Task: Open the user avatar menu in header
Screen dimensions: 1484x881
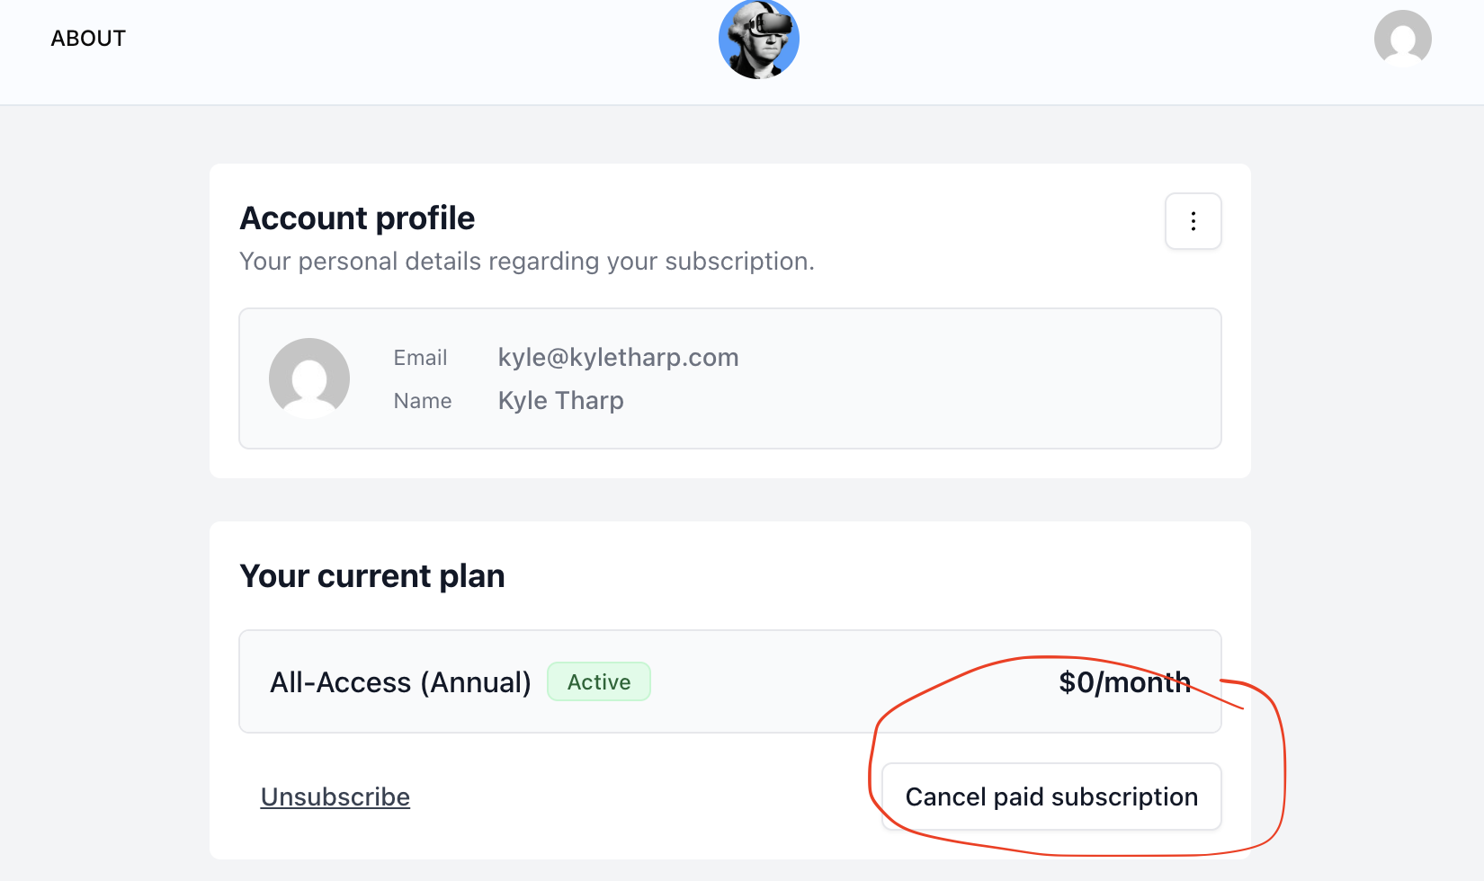Action: click(x=1402, y=39)
